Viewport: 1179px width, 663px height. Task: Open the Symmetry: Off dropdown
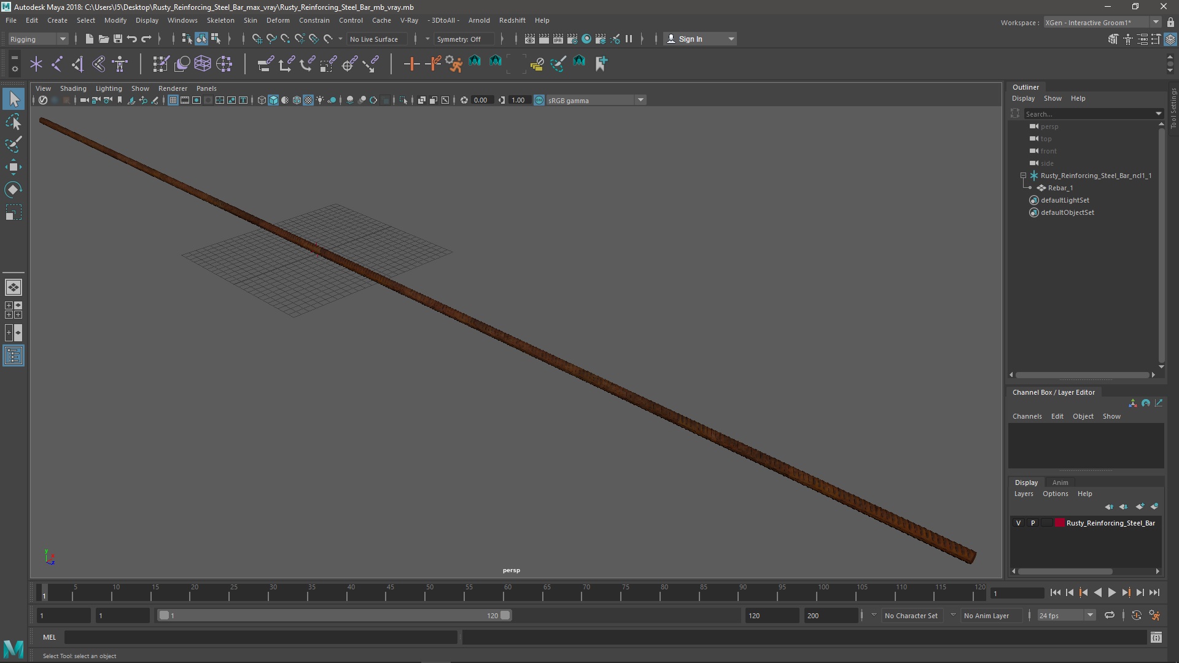[x=464, y=39]
